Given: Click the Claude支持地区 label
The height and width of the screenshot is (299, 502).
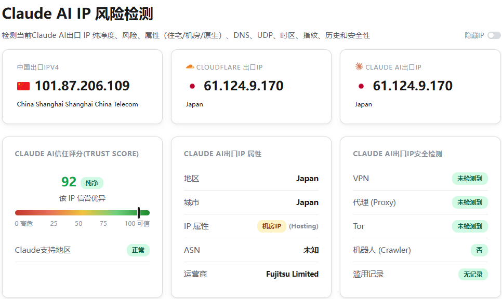Looking at the screenshot, I should [x=43, y=250].
